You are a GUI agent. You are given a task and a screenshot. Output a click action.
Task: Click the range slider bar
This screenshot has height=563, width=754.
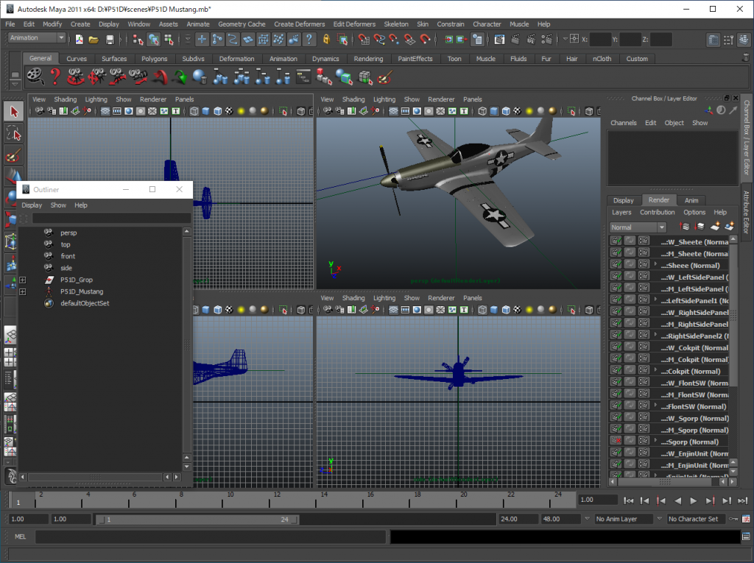click(x=197, y=520)
